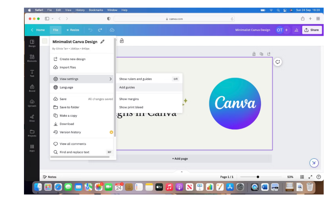Open Safari tab overview
Image resolution: width=332 pixels, height=205 pixels.
point(318,18)
